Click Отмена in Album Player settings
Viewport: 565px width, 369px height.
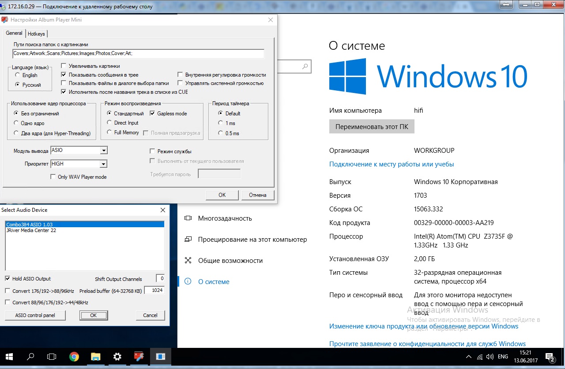point(257,195)
